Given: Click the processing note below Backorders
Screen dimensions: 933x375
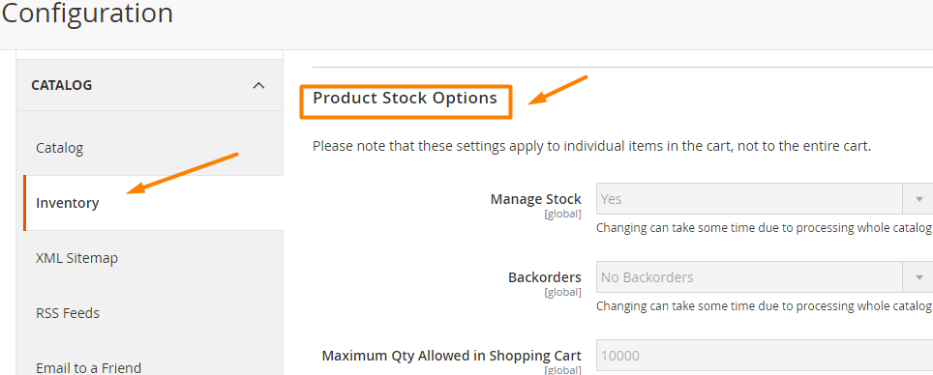Looking at the screenshot, I should 764,306.
